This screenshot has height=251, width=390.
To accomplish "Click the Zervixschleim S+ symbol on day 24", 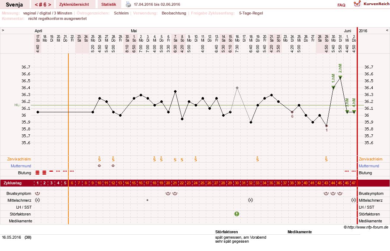I will coord(196,159).
